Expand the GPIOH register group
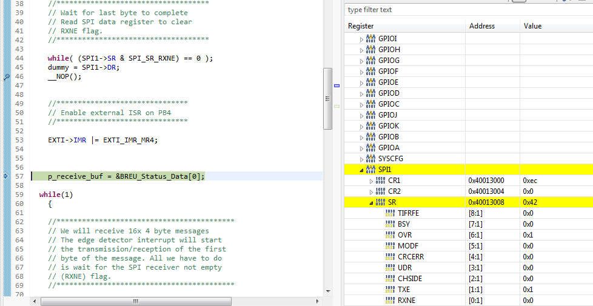This screenshot has height=306, width=593. 361,50
